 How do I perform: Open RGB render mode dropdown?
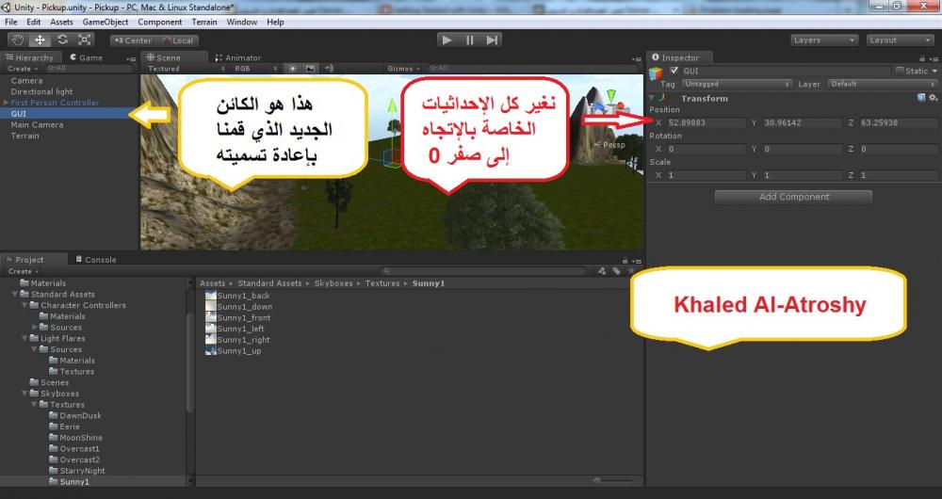pos(256,69)
